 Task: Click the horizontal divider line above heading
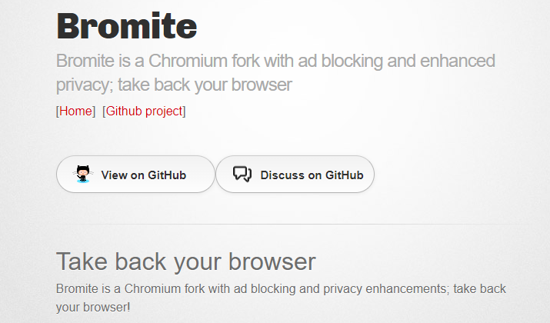point(292,224)
